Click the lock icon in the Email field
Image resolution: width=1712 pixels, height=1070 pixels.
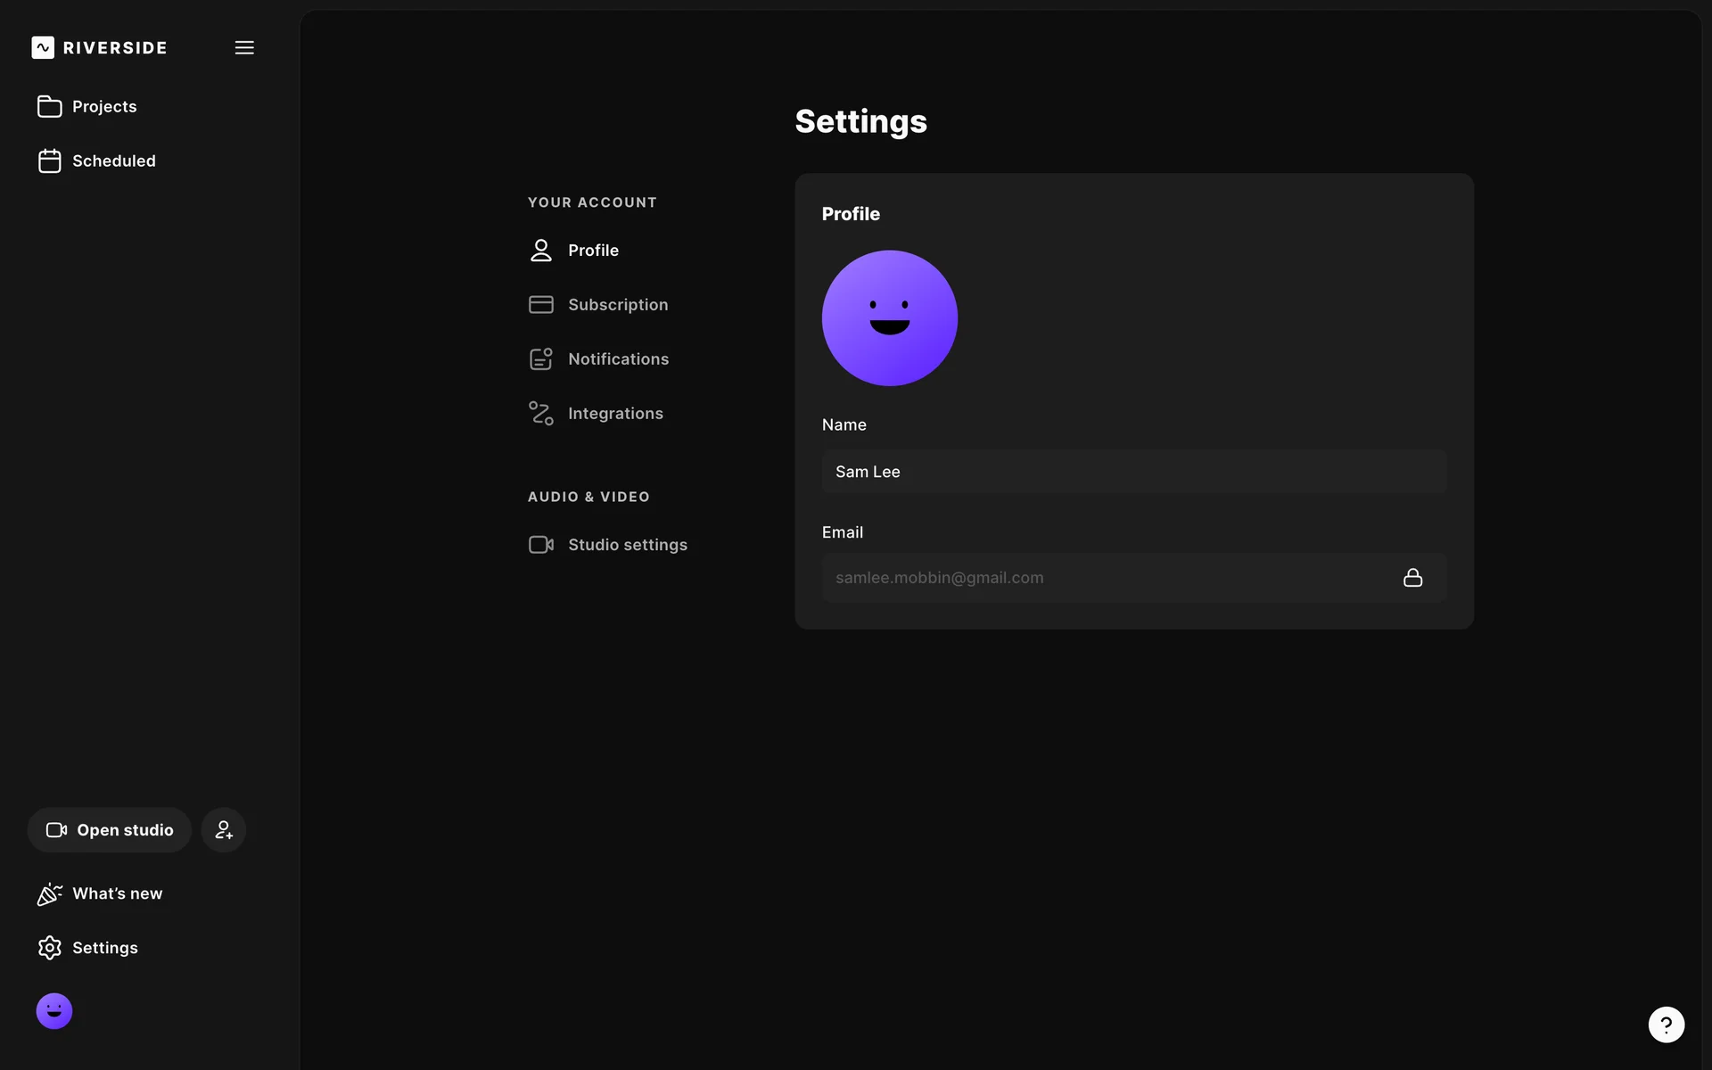[1412, 578]
